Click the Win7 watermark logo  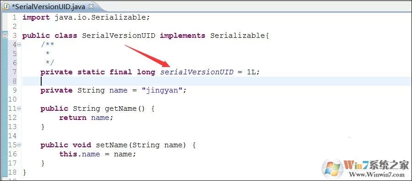pos(333,169)
